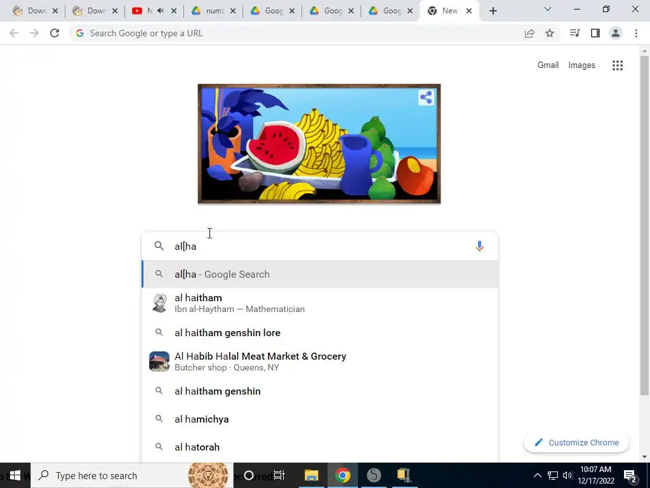The height and width of the screenshot is (488, 650).
Task: Open the media controls icon in the toolbar
Action: [574, 33]
